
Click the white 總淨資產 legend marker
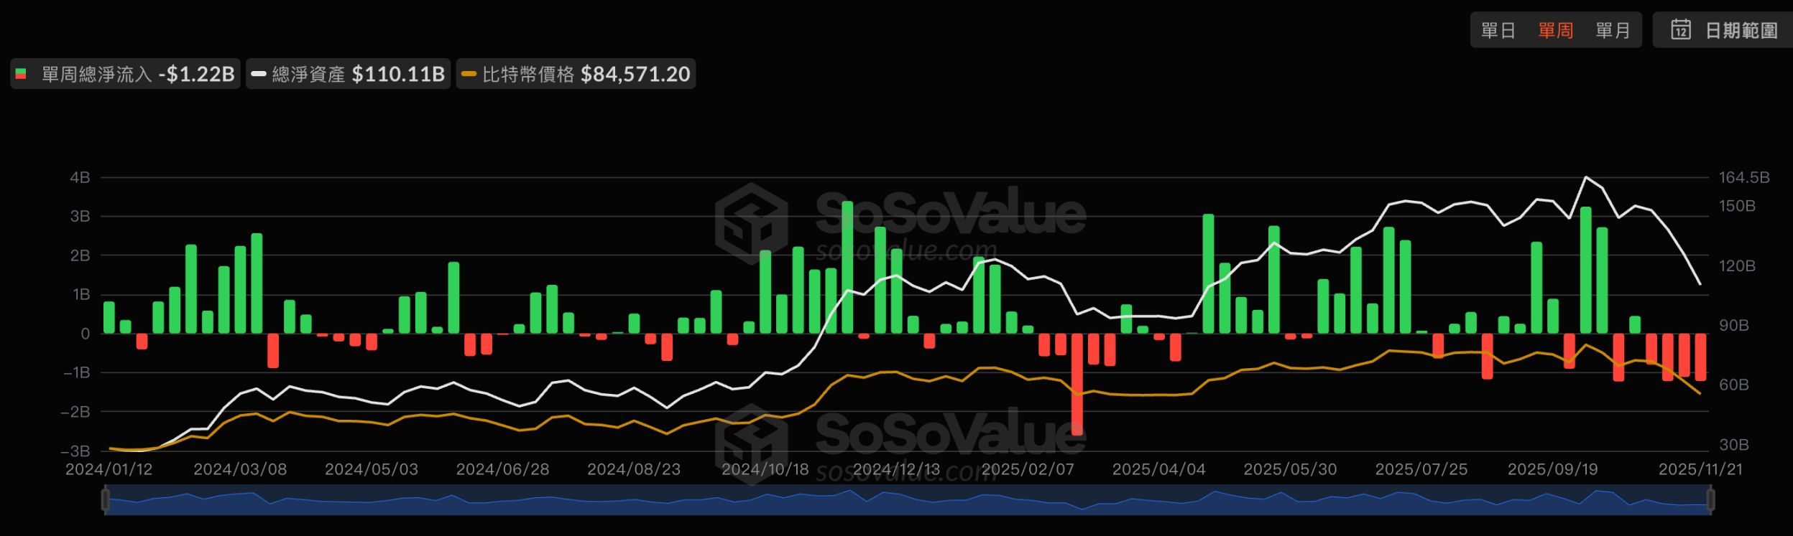click(x=259, y=74)
